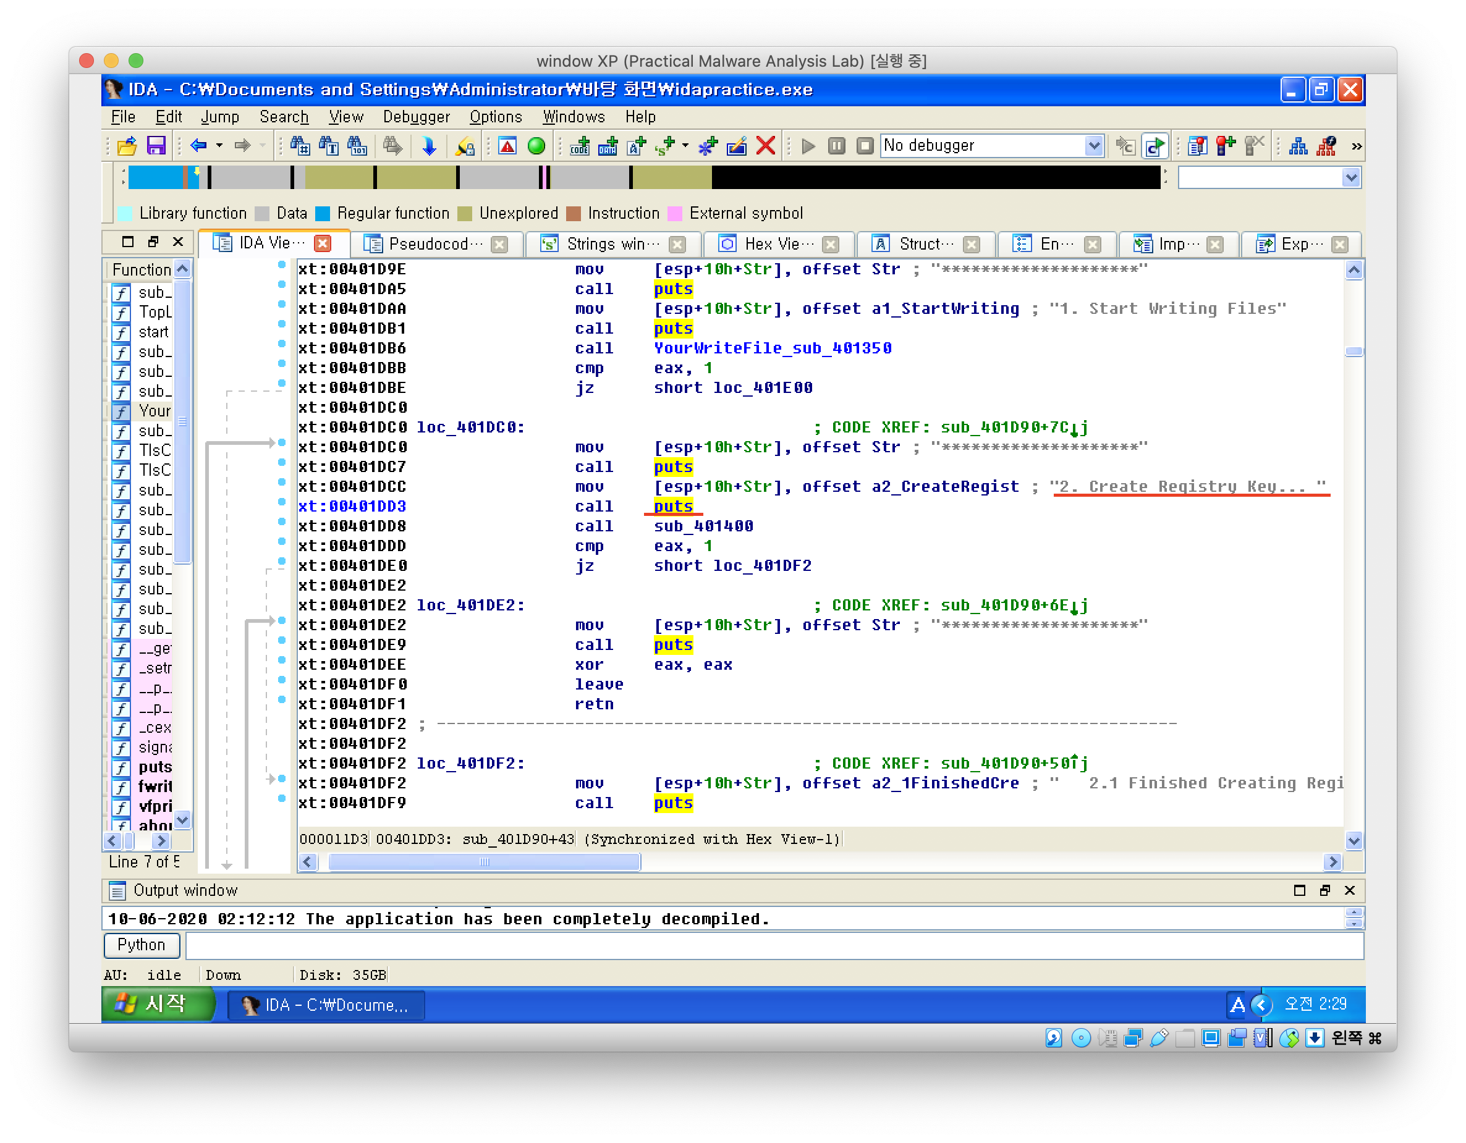Click the convert to code icon

click(x=579, y=146)
